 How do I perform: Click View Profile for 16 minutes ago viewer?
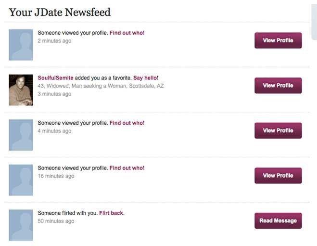click(x=278, y=176)
